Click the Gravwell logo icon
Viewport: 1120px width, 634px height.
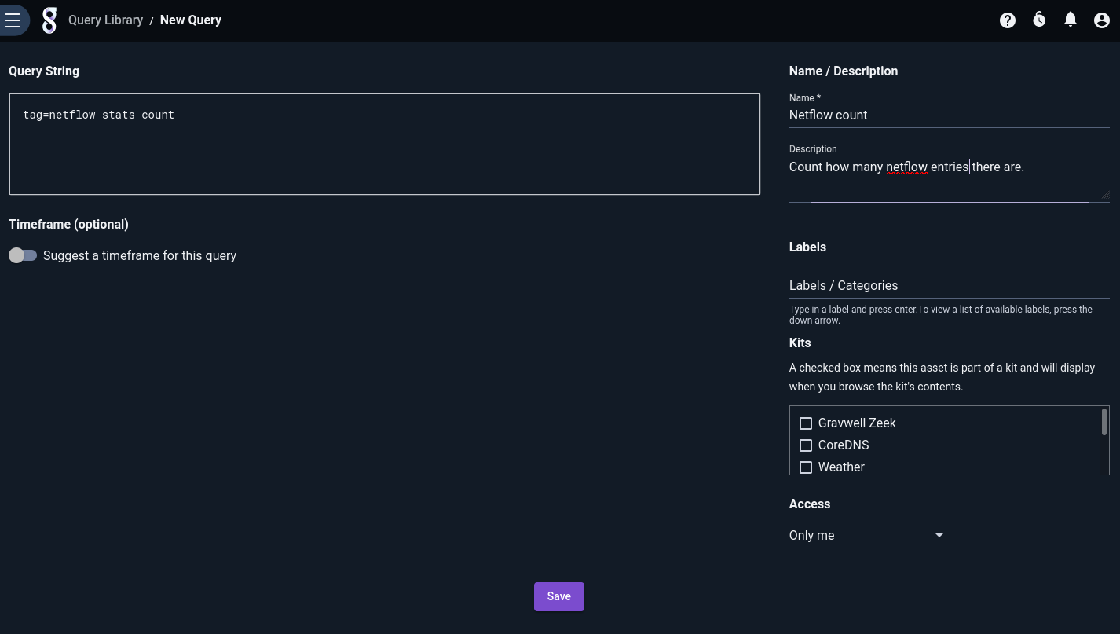click(x=49, y=20)
